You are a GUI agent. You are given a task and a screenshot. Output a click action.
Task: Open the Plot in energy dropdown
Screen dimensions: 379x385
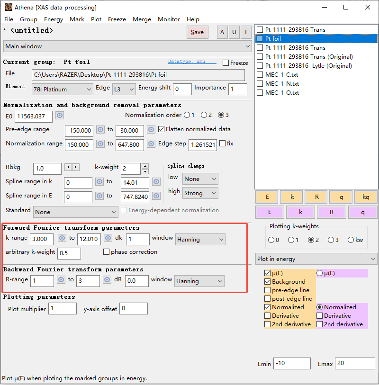pyautogui.click(x=316, y=259)
